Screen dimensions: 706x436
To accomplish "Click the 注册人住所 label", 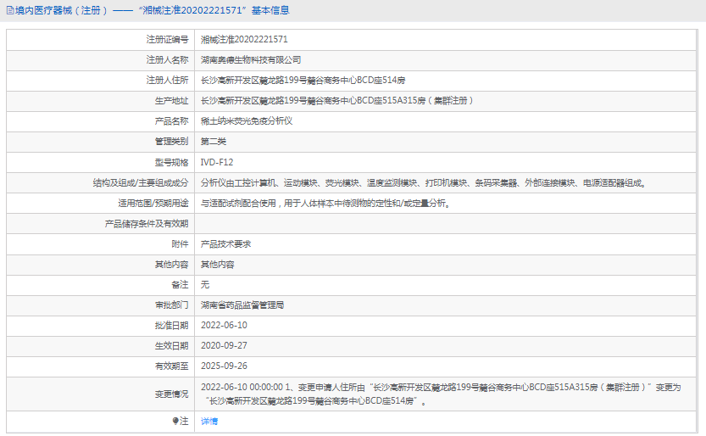I will [x=167, y=81].
